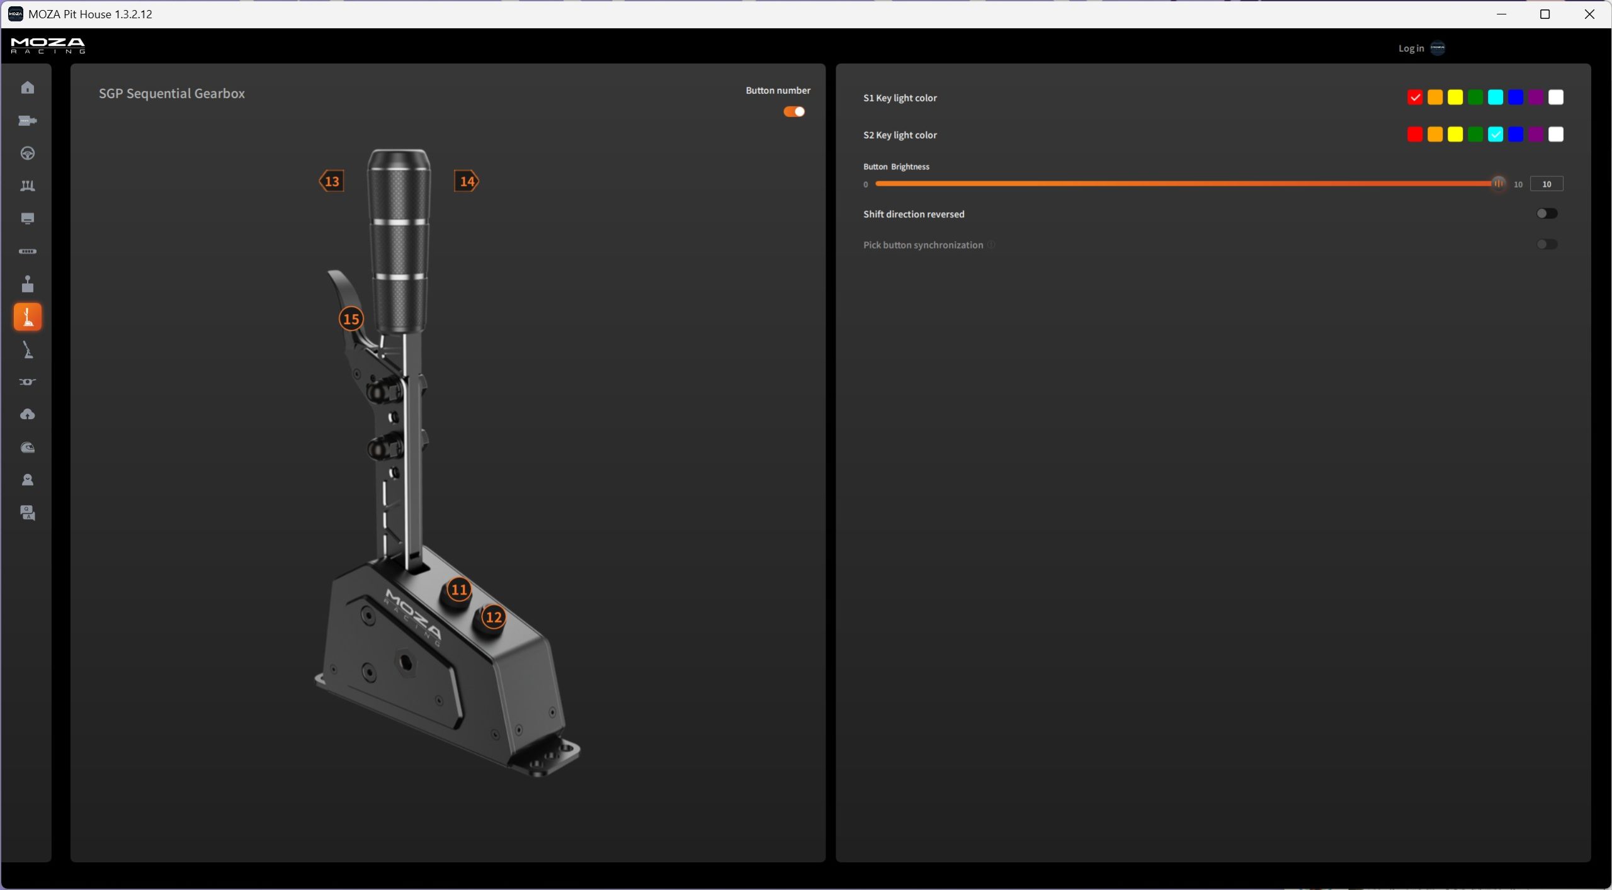Toggle Pick button synchronization switch
This screenshot has width=1612, height=890.
[x=1547, y=244]
